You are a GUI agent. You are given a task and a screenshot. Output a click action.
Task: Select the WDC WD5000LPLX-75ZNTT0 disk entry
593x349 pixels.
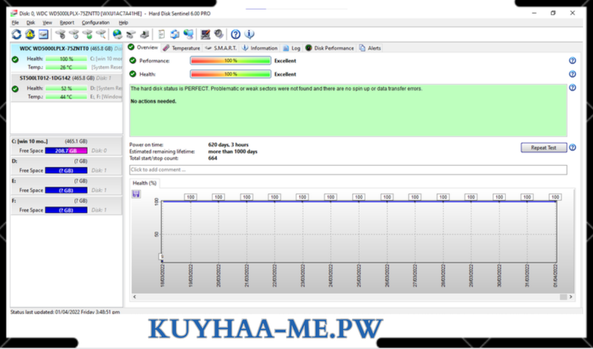67,58
